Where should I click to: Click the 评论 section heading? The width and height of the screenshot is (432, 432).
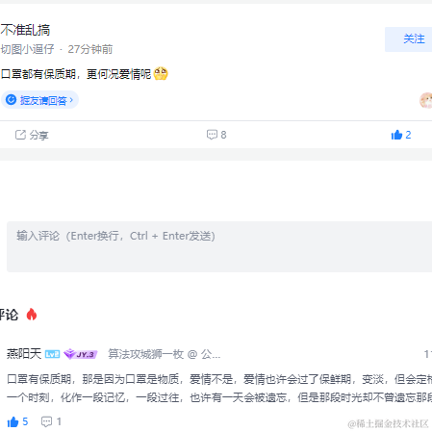(x=9, y=315)
